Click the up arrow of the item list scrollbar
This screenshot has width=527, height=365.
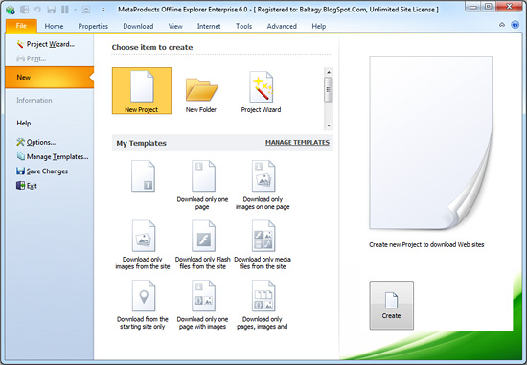[x=329, y=72]
